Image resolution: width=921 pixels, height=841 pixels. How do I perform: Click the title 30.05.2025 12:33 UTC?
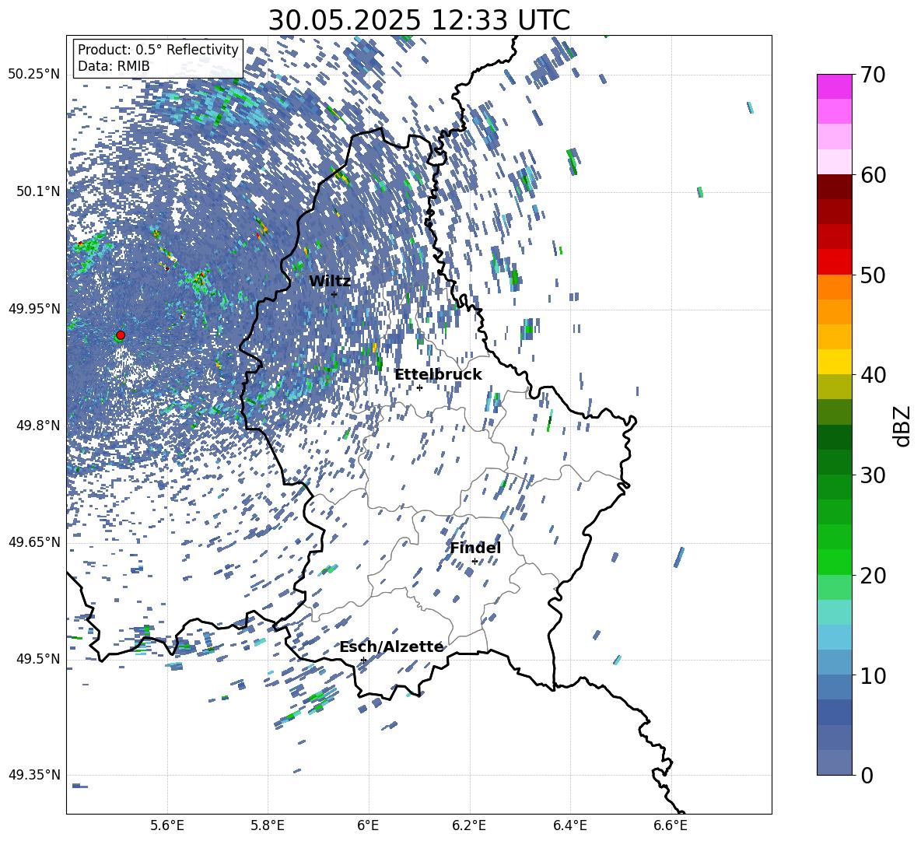(x=419, y=20)
